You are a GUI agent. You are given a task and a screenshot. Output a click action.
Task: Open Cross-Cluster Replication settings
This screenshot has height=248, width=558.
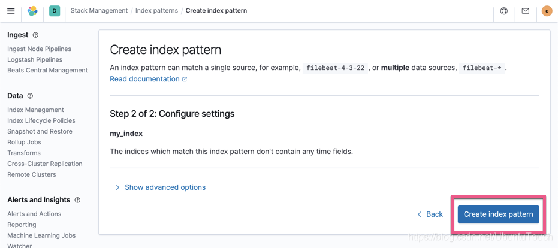(x=45, y=164)
